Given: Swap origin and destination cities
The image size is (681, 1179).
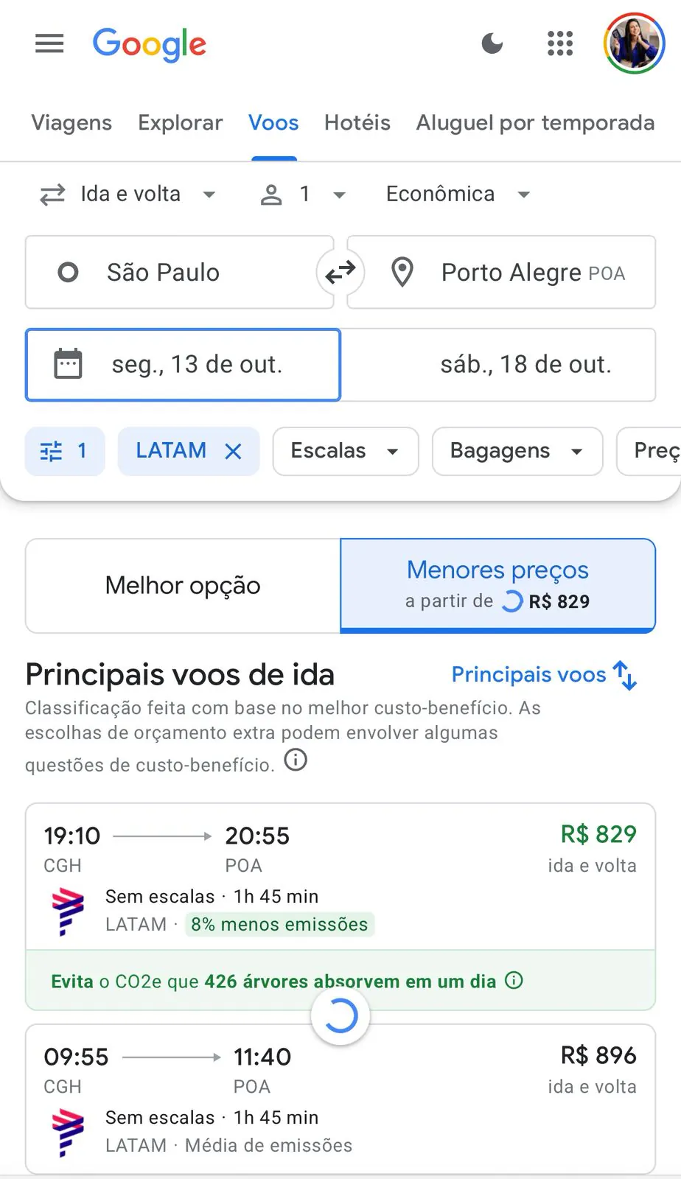Looking at the screenshot, I should [x=340, y=273].
